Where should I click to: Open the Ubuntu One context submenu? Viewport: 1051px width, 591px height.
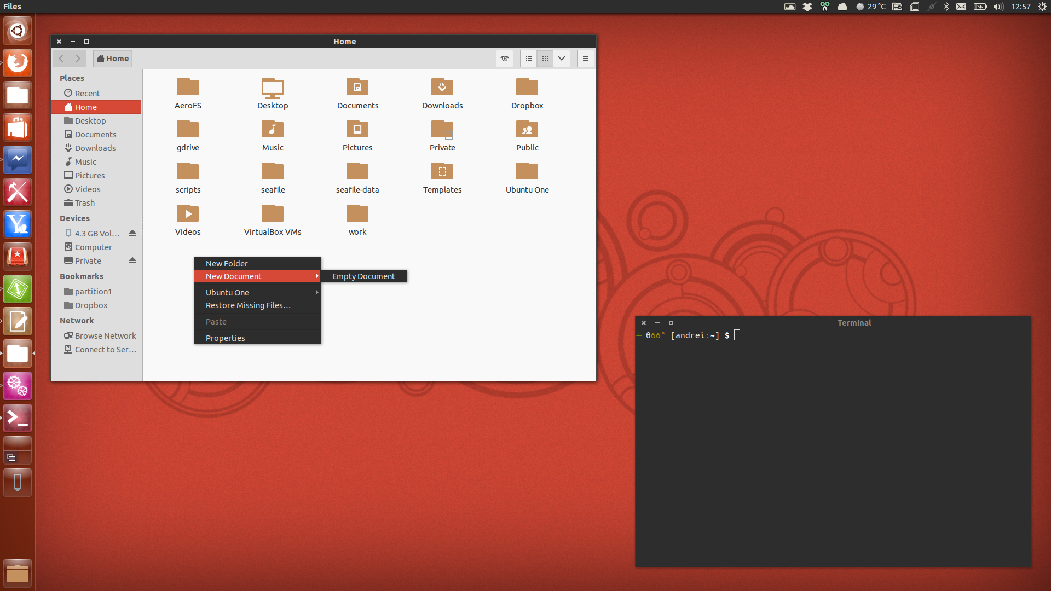coord(257,293)
